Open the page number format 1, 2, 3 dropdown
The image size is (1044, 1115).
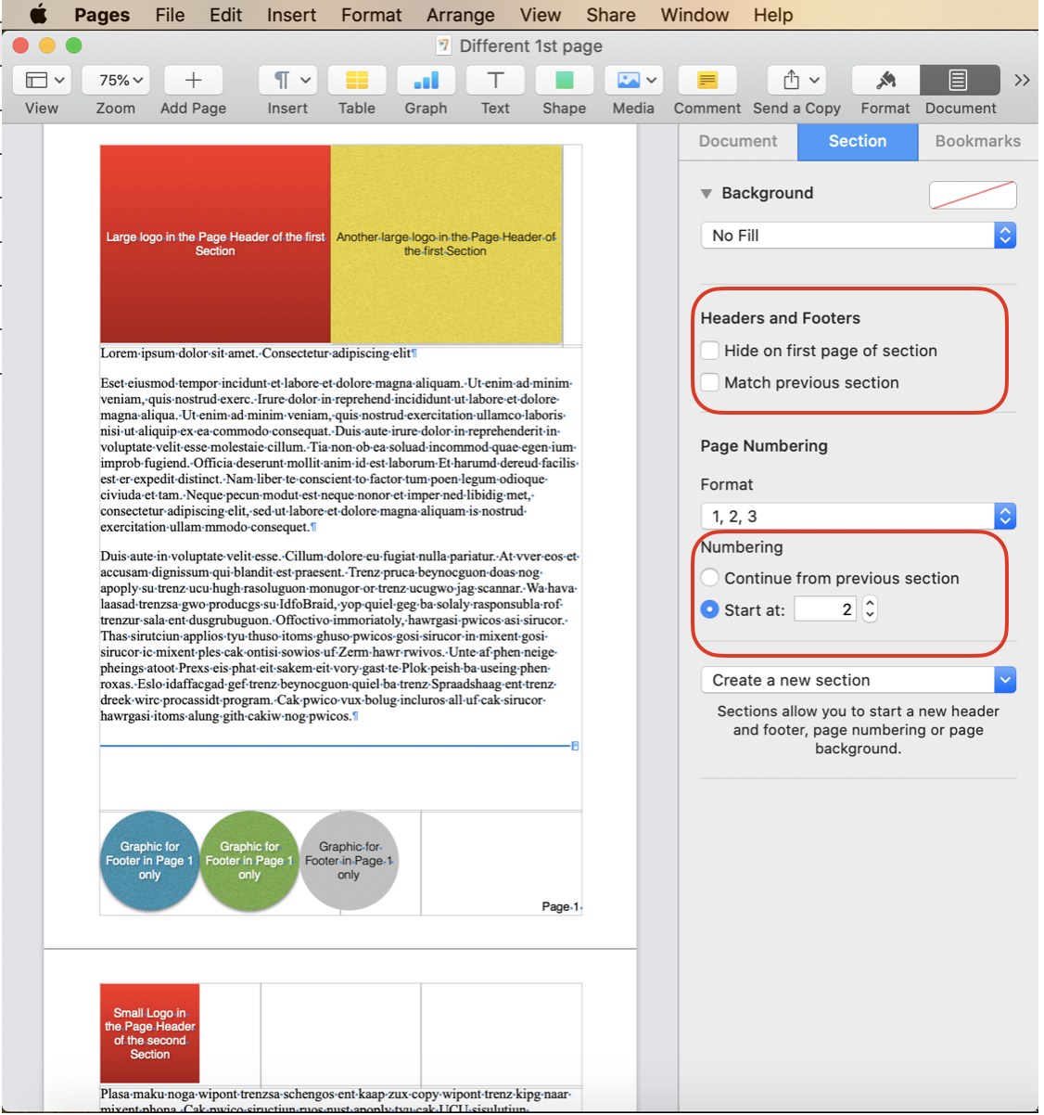(x=859, y=516)
